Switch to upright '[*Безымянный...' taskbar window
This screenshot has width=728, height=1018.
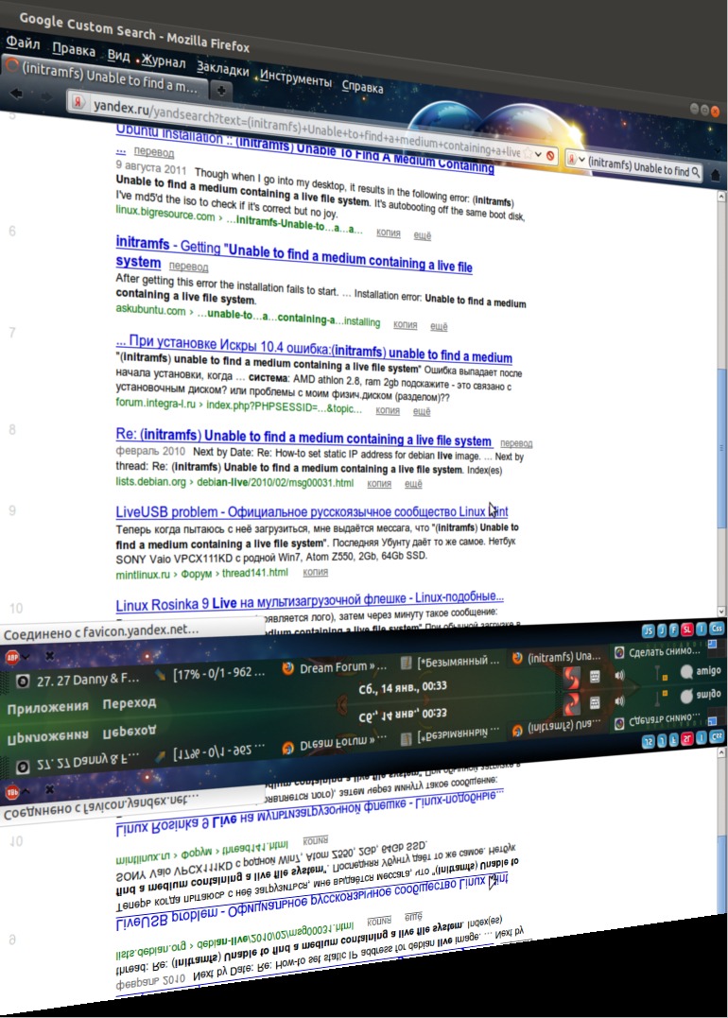tap(451, 662)
